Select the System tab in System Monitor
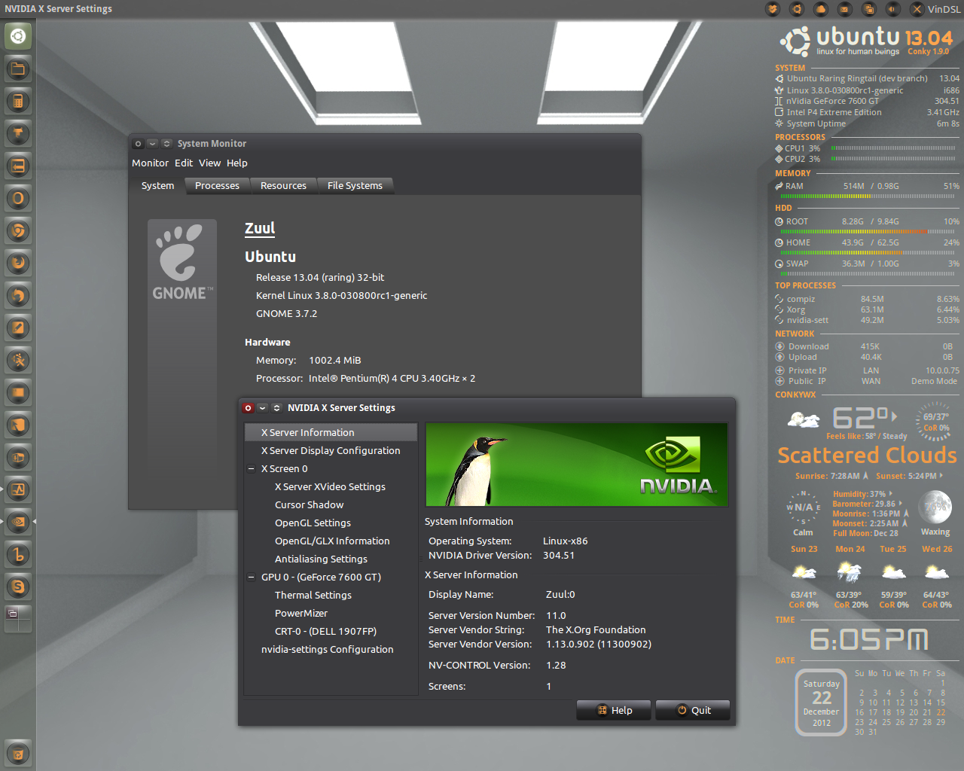The width and height of the screenshot is (964, 771). click(x=157, y=185)
